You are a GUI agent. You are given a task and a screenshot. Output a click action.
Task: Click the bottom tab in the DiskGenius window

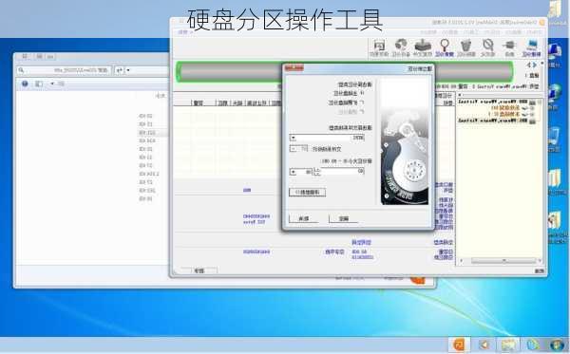click(x=199, y=270)
